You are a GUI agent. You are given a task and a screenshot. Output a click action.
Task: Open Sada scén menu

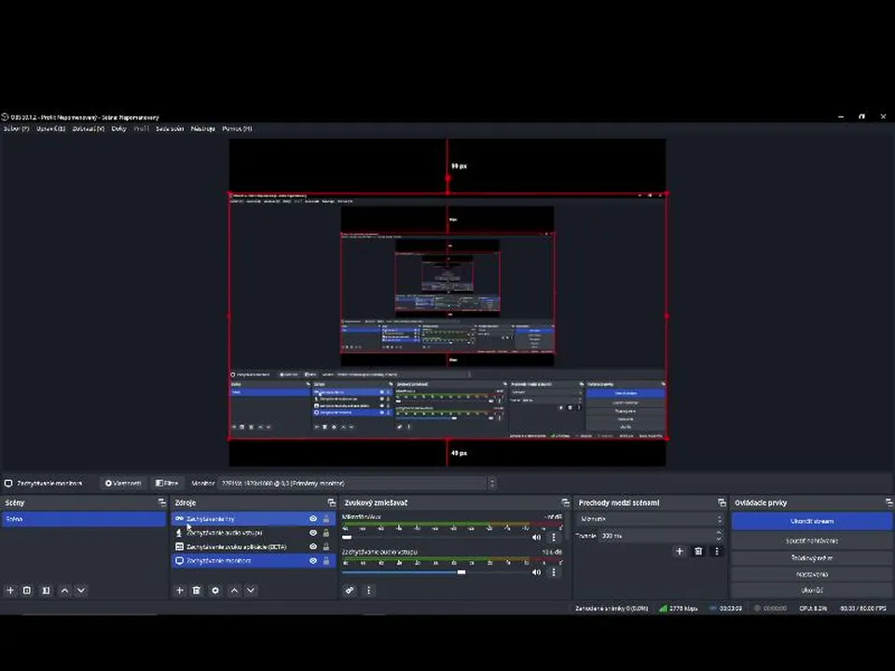pyautogui.click(x=170, y=129)
